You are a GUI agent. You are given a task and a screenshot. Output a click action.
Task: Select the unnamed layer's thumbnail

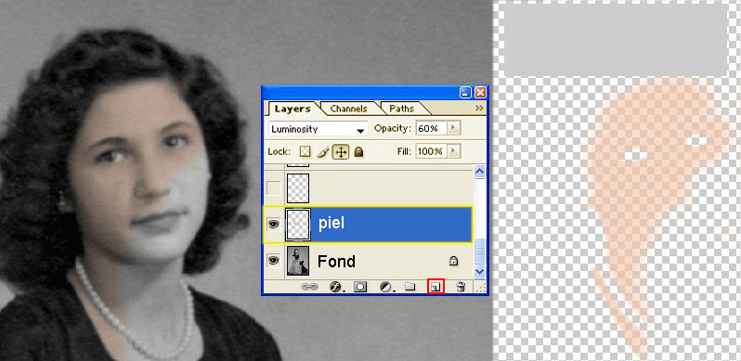(298, 188)
